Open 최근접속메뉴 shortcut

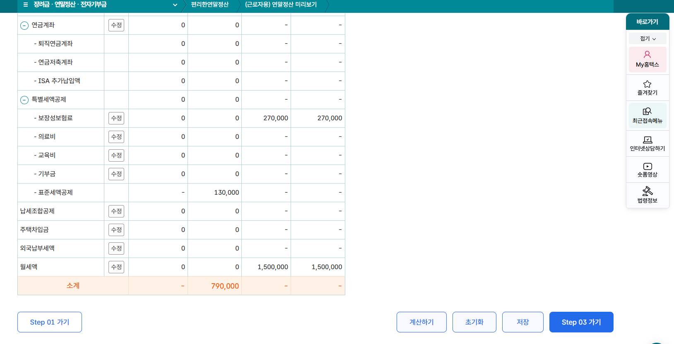(x=648, y=115)
